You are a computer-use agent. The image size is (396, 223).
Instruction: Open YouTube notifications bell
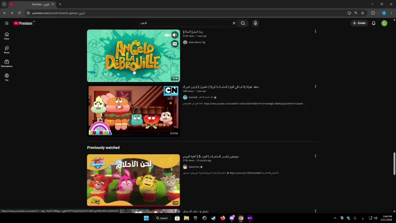pyautogui.click(x=373, y=23)
